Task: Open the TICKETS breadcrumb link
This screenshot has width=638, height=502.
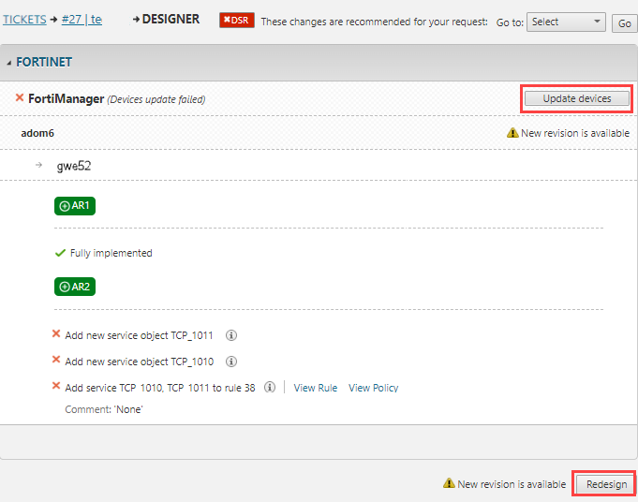Action: pos(24,20)
